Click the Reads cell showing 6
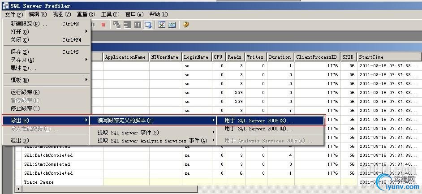422x194 pixels. [x=236, y=173]
